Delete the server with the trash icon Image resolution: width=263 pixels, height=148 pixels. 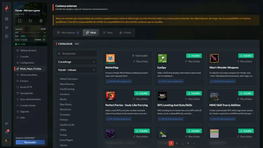[x=41, y=21]
